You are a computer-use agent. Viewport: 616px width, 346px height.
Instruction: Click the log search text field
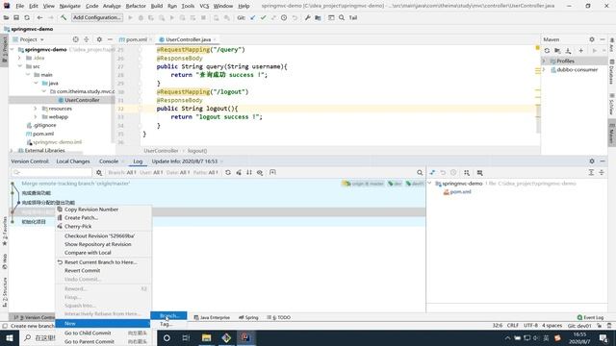[52, 173]
